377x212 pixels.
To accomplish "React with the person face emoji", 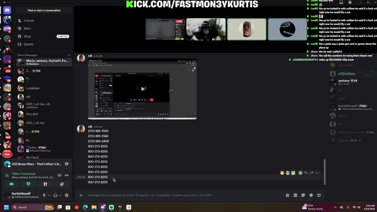I will 282,173.
